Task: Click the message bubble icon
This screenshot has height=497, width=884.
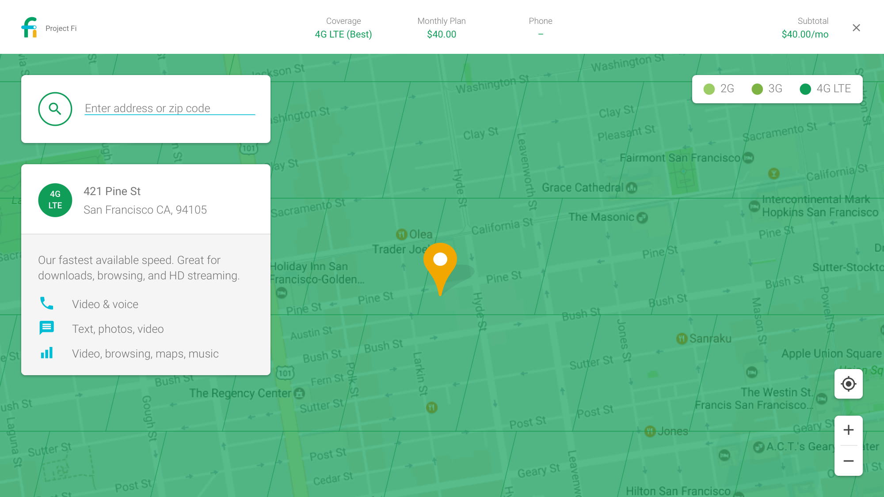Action: [x=47, y=328]
